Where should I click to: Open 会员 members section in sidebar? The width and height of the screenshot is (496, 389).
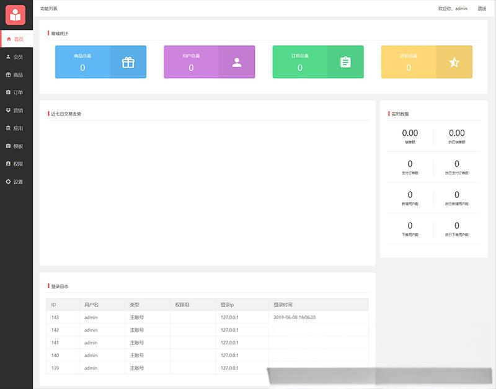click(x=16, y=57)
